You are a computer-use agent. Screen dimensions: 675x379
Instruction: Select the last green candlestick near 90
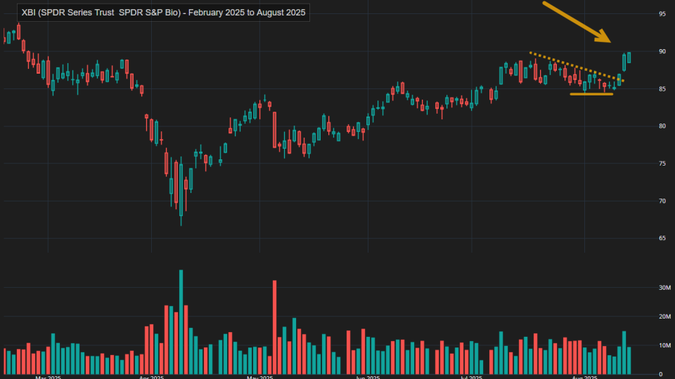(x=629, y=58)
